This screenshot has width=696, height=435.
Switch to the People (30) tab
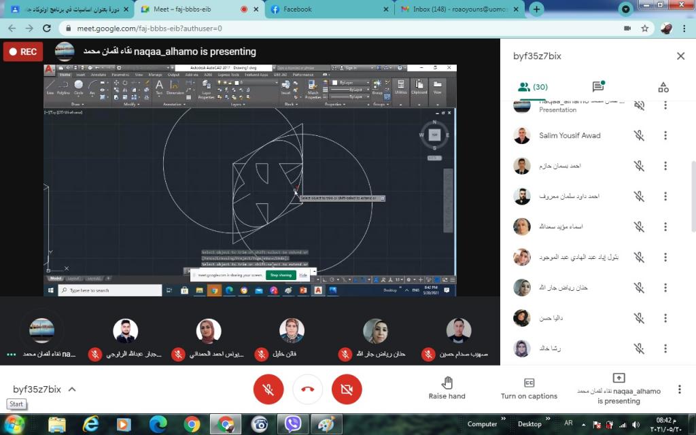(532, 87)
